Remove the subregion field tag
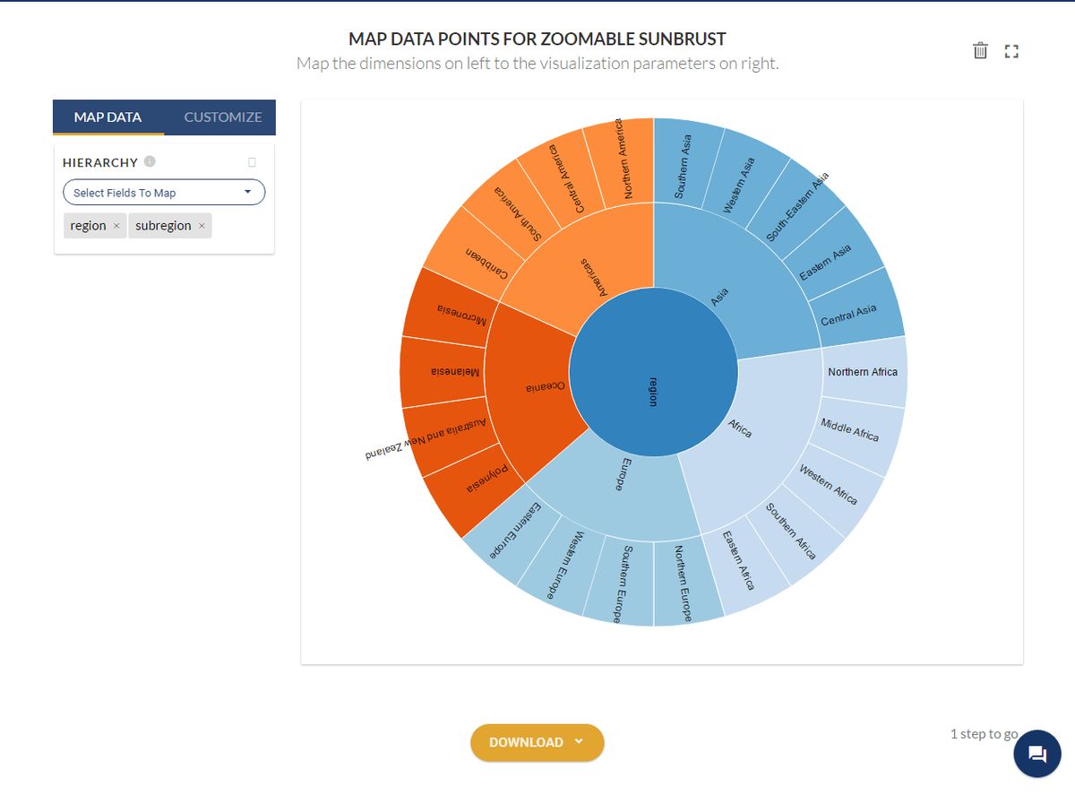The image size is (1075, 804). click(202, 226)
